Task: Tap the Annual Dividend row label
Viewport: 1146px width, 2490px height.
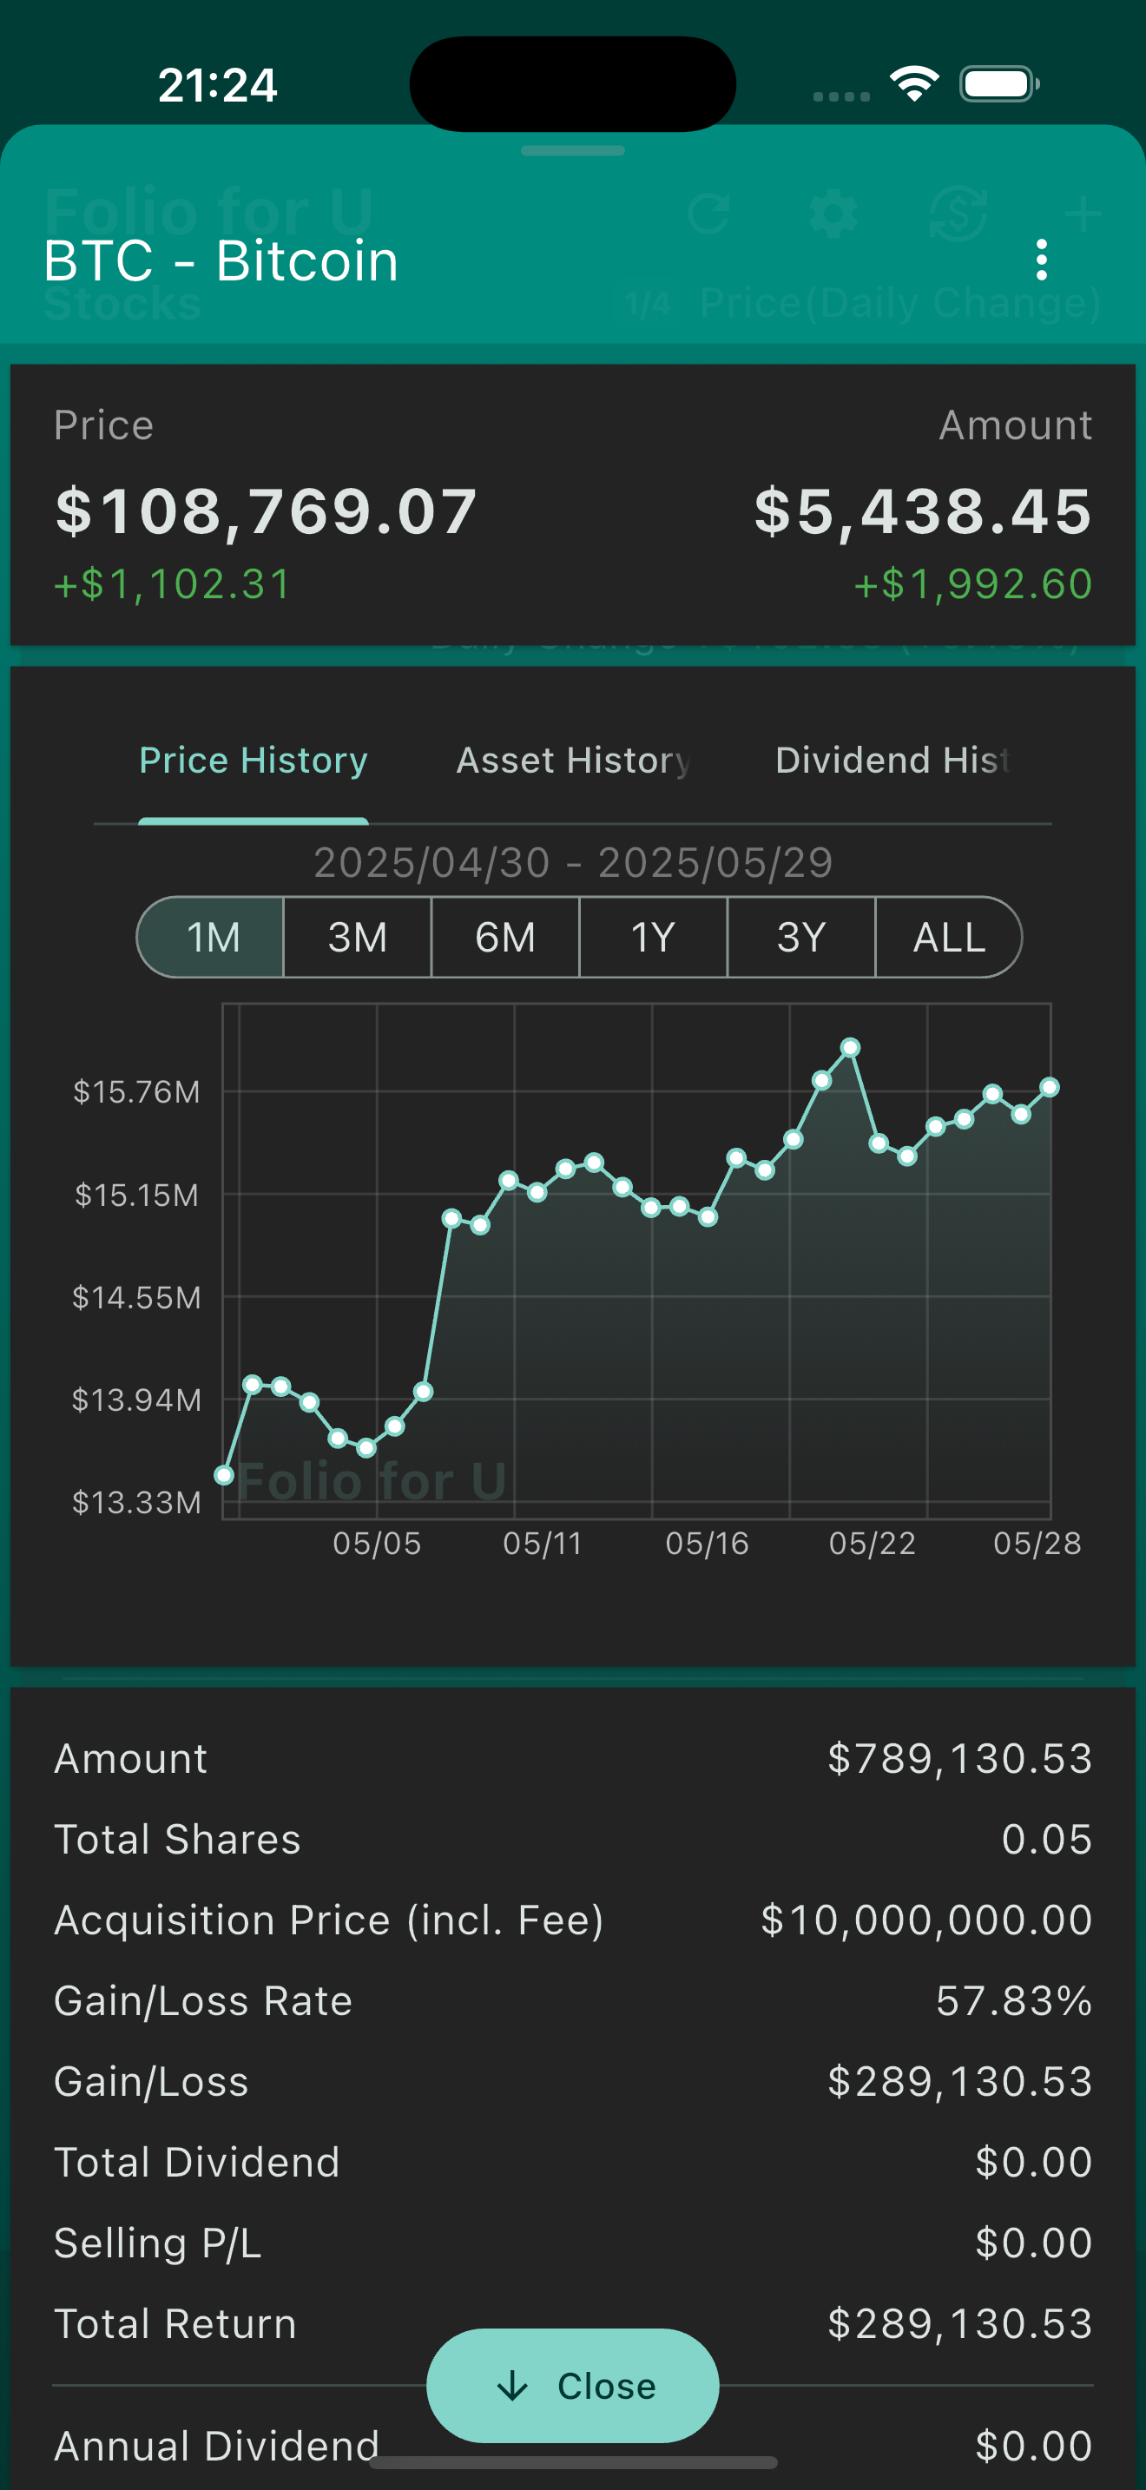Action: [x=216, y=2446]
